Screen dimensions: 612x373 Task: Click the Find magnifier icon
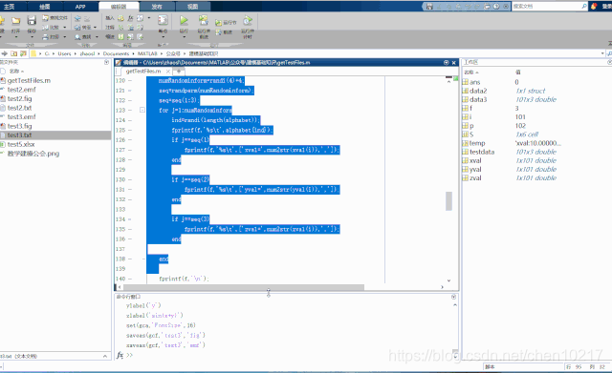[77, 37]
